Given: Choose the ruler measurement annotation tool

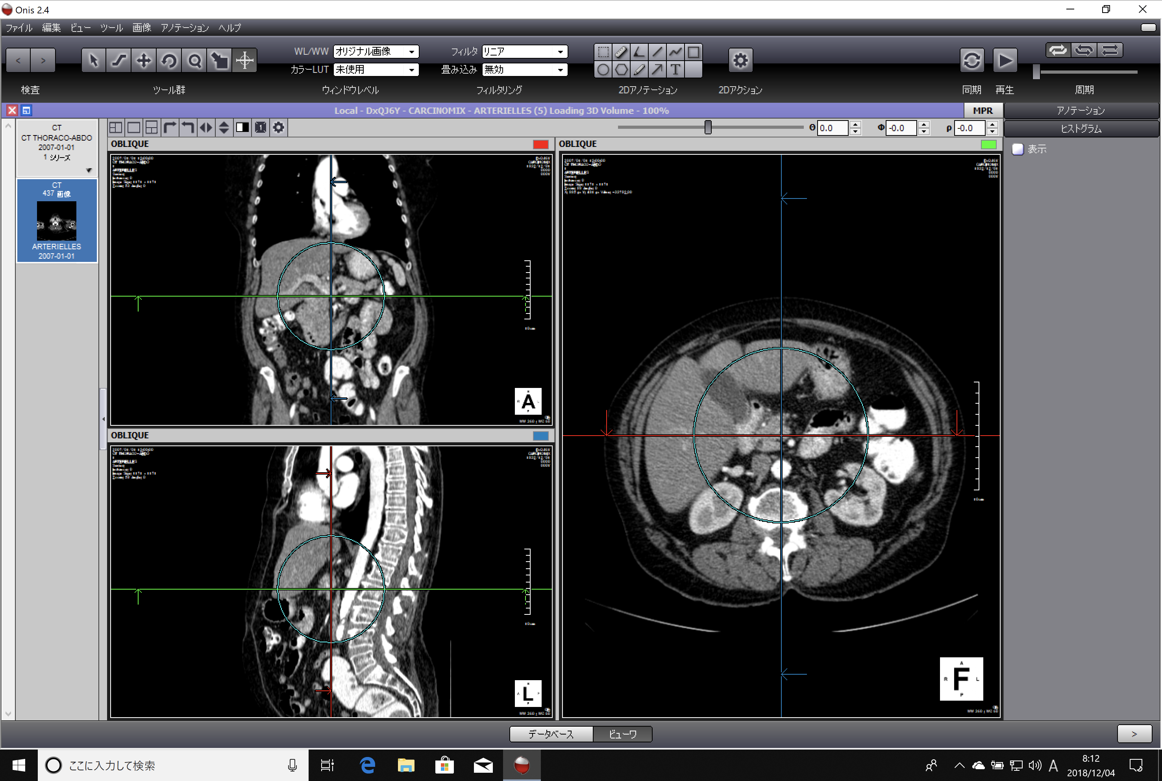Looking at the screenshot, I should pos(621,52).
